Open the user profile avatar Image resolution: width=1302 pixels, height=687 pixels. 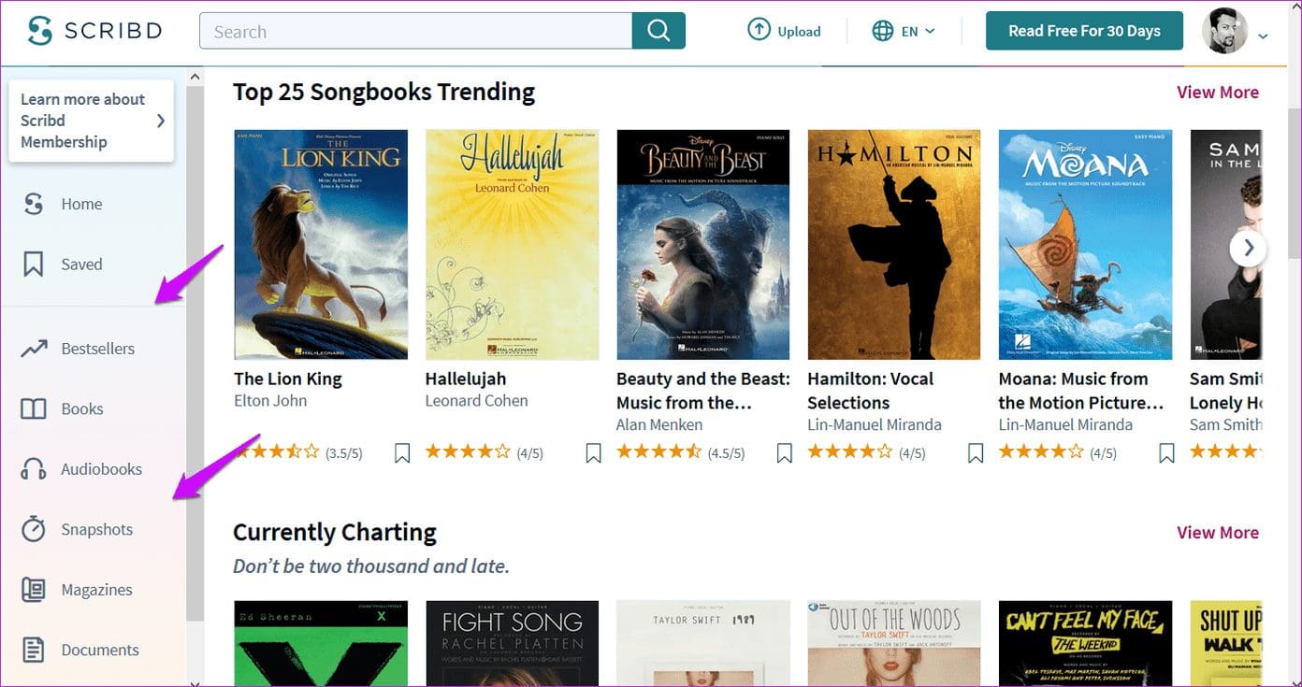[1224, 31]
